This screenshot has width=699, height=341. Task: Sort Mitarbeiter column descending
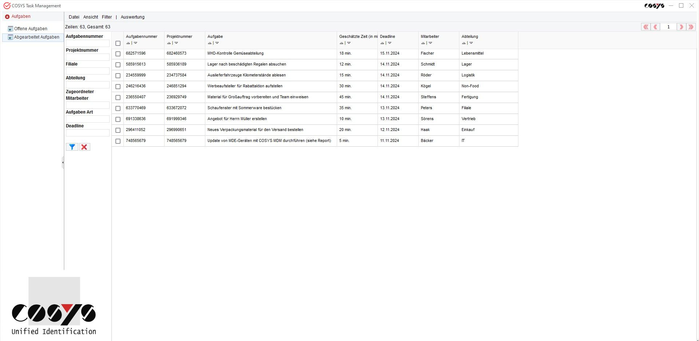click(430, 43)
